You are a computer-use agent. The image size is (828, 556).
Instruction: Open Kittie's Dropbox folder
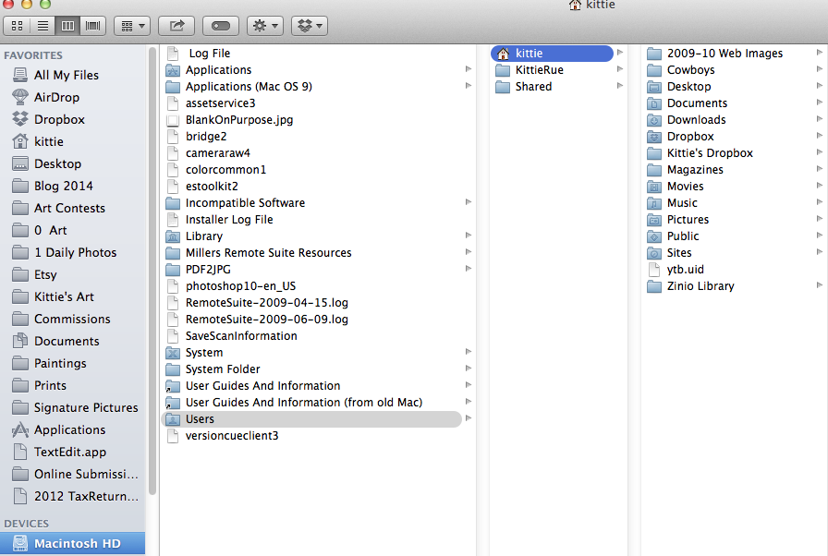[x=710, y=153]
